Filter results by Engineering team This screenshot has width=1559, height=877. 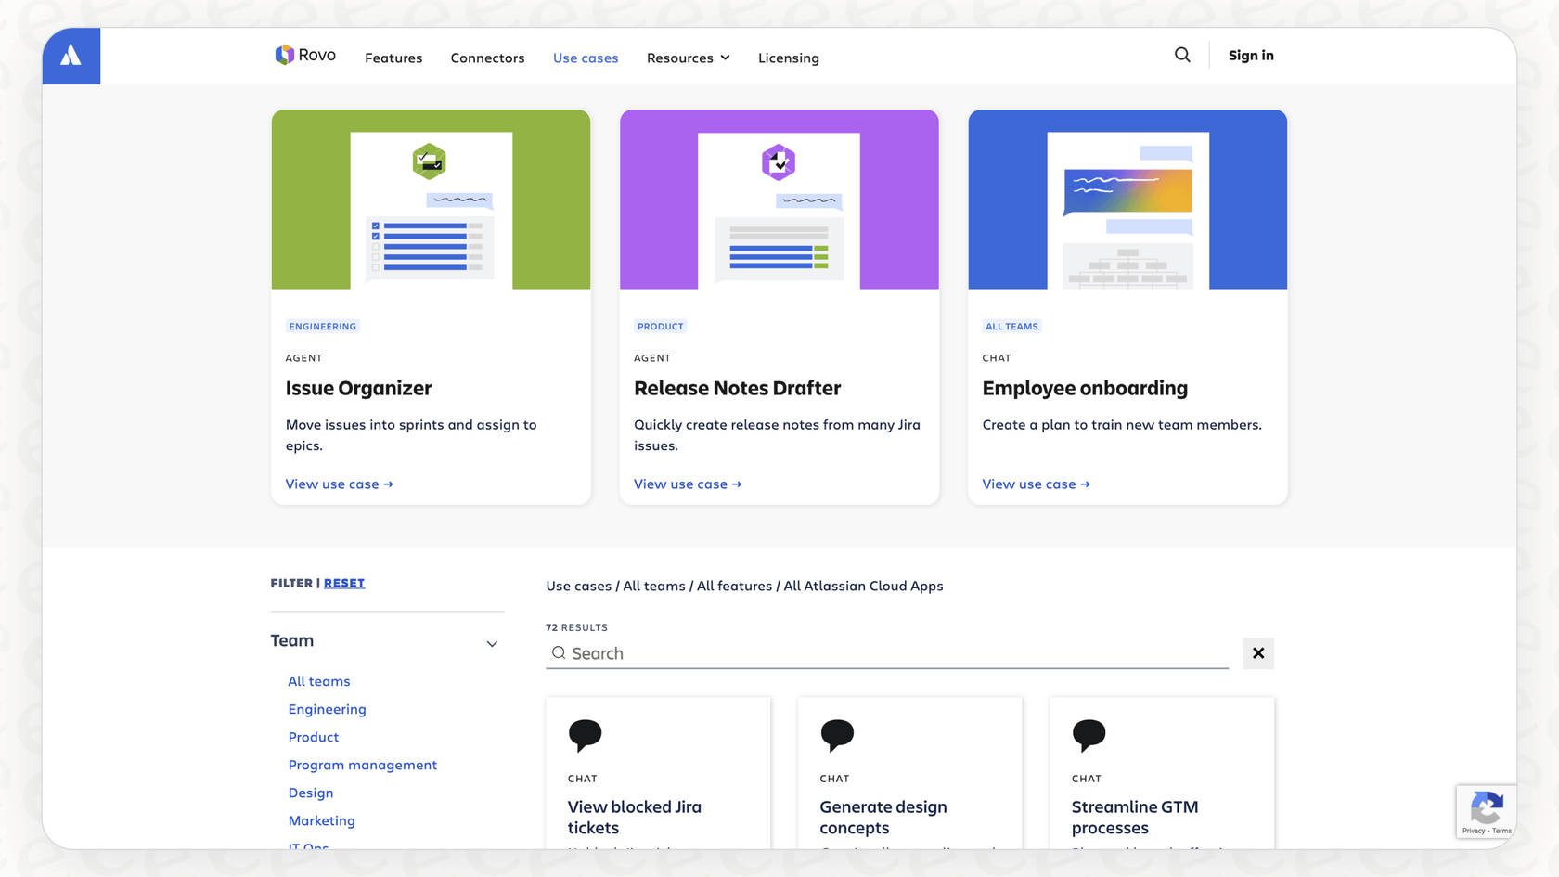click(x=327, y=708)
